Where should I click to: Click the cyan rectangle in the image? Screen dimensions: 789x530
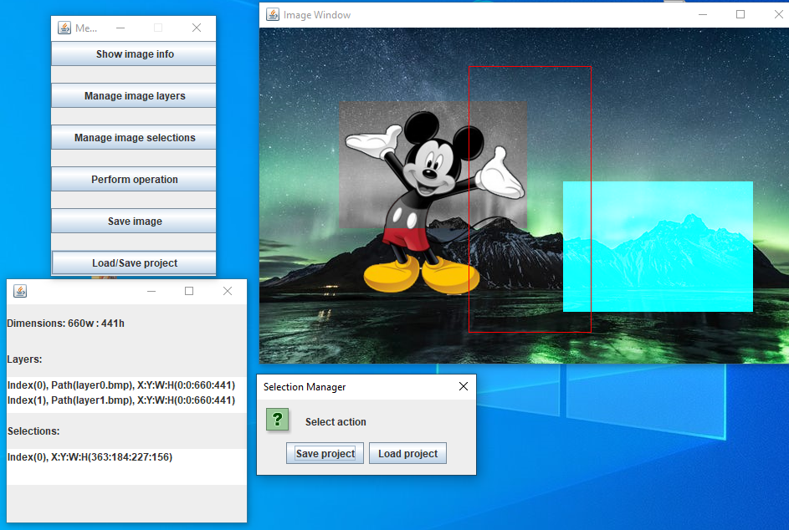[x=658, y=247]
